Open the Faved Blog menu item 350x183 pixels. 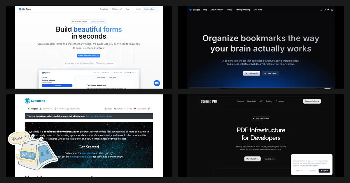[205, 10]
